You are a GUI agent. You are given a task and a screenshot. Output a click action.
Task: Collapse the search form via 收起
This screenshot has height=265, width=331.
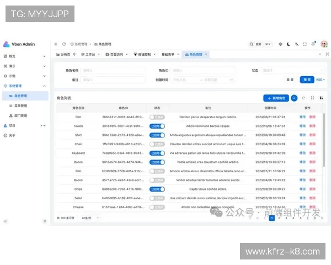click(320, 79)
